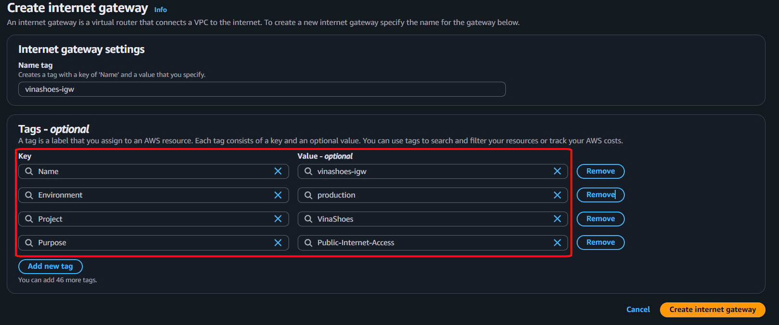This screenshot has width=779, height=325.
Task: Clear the vinashoes-igw tag value X icon
Action: point(557,171)
